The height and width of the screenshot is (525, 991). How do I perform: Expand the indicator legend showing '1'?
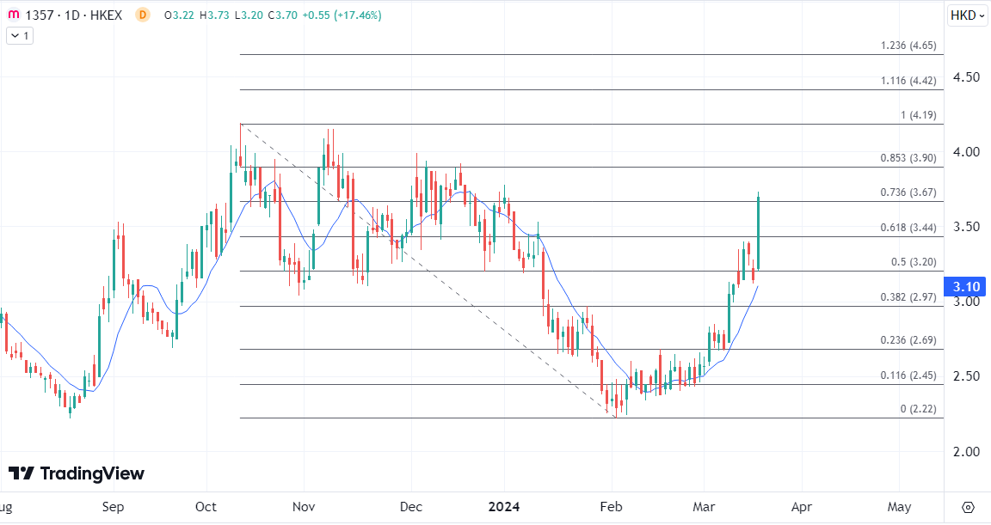19,35
